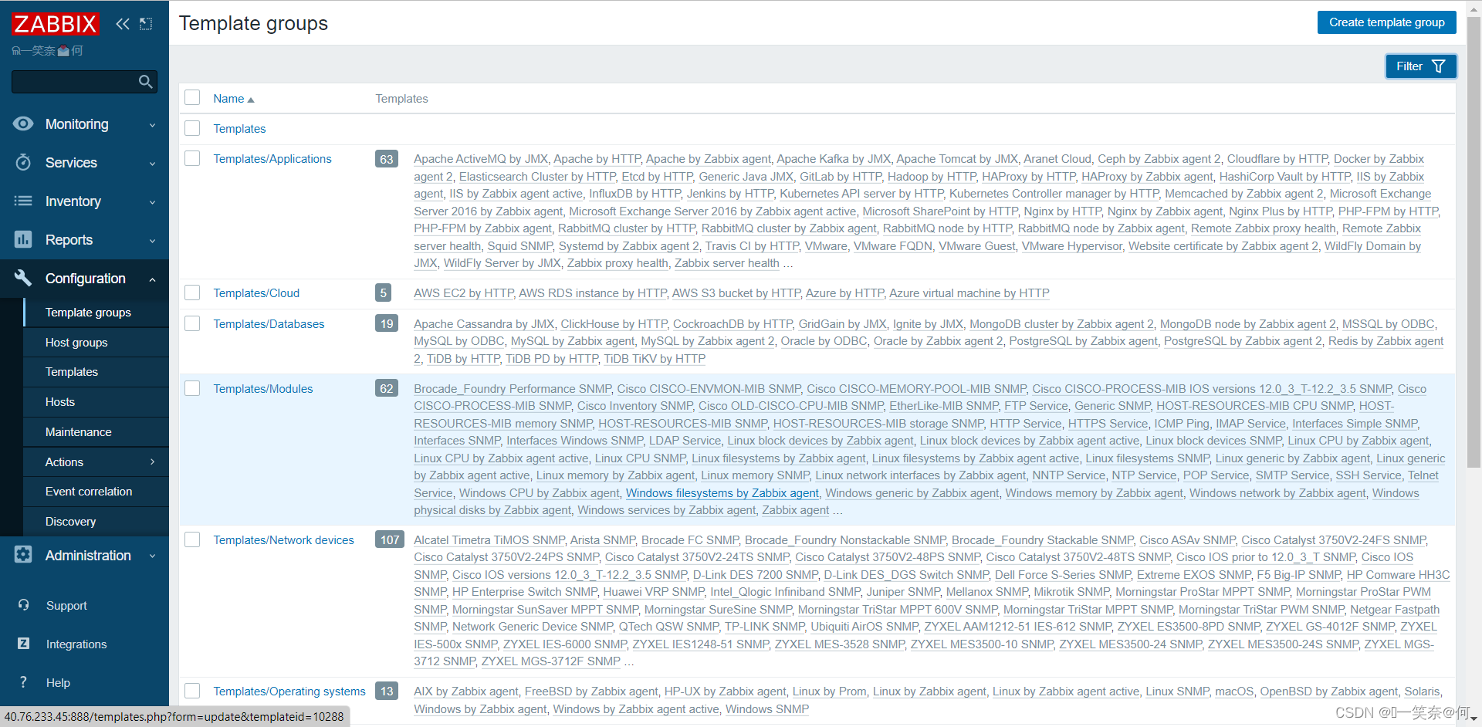
Task: Click the Services stopwatch icon
Action: coord(23,162)
